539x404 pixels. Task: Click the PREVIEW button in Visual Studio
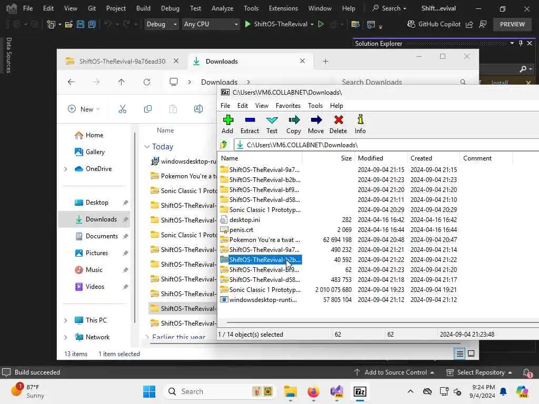click(512, 24)
